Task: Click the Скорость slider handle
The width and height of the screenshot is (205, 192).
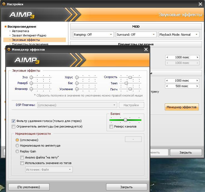Action: (130, 77)
